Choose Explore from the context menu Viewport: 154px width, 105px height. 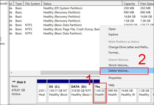pyautogui.click(x=113, y=34)
